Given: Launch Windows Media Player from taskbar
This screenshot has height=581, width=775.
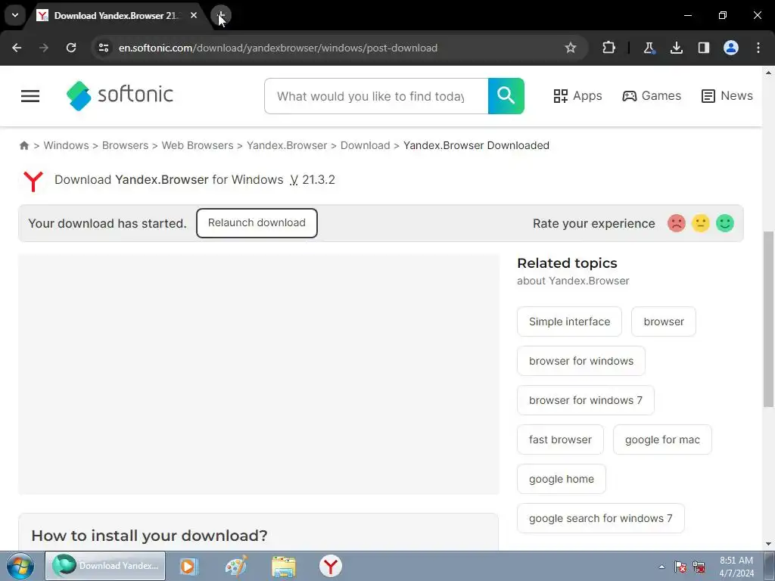Looking at the screenshot, I should tap(188, 566).
